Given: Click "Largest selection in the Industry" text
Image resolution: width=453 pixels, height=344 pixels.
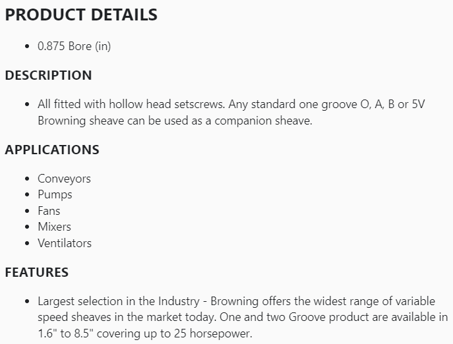Looking at the screenshot, I should point(118,301).
